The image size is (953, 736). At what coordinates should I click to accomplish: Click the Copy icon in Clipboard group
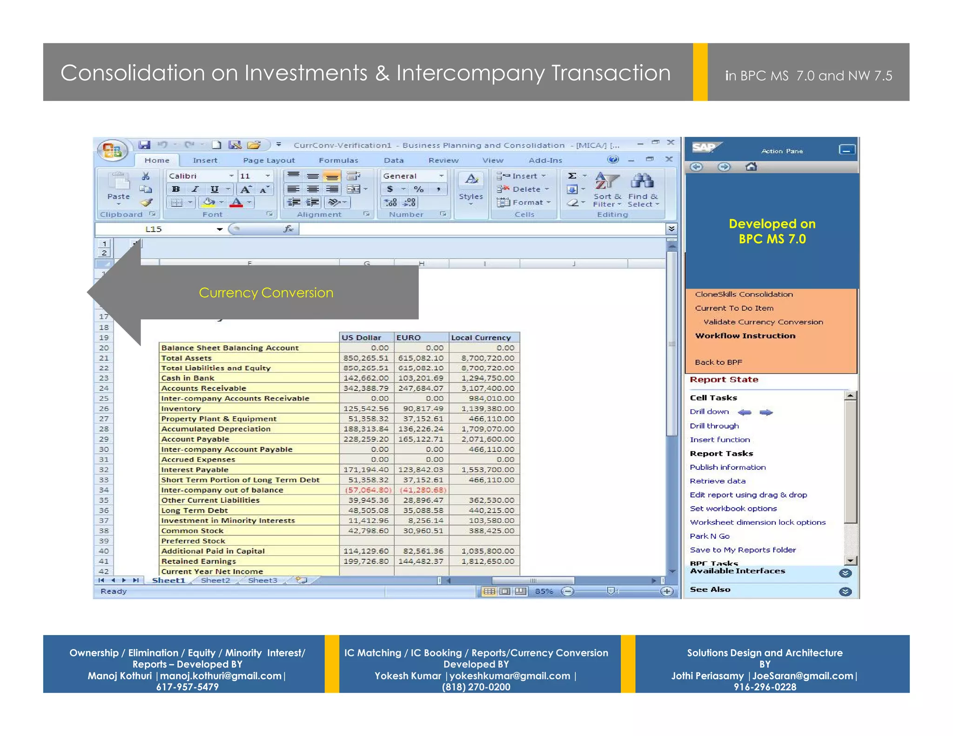pyautogui.click(x=146, y=189)
